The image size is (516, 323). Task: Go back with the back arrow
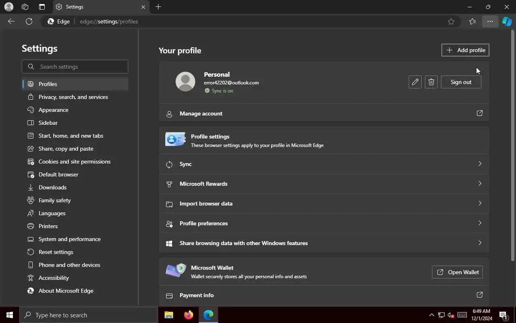[11, 21]
